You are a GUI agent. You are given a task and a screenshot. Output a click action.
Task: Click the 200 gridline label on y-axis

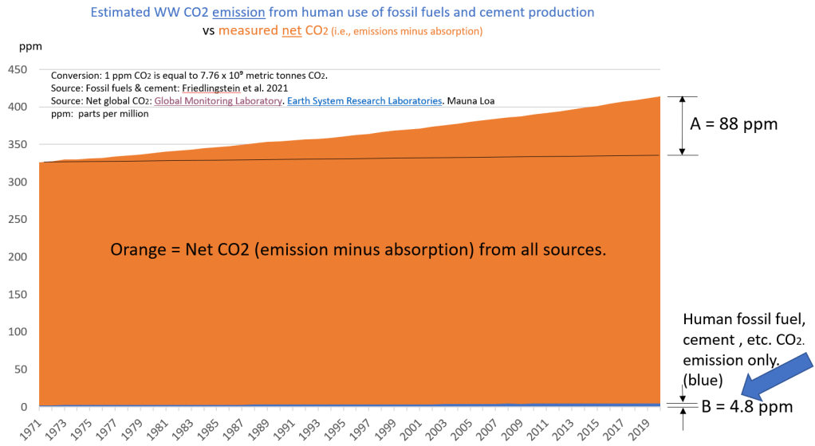coord(18,257)
